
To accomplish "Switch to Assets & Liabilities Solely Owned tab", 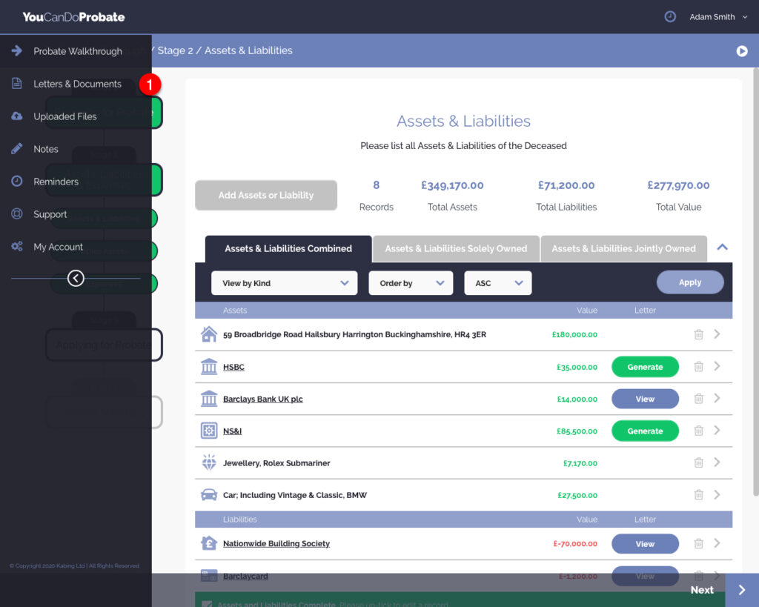I will click(x=456, y=248).
